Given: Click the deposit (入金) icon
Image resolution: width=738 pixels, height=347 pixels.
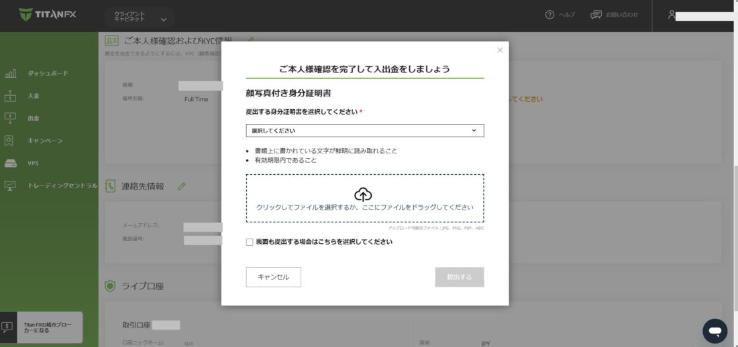Looking at the screenshot, I should point(10,96).
